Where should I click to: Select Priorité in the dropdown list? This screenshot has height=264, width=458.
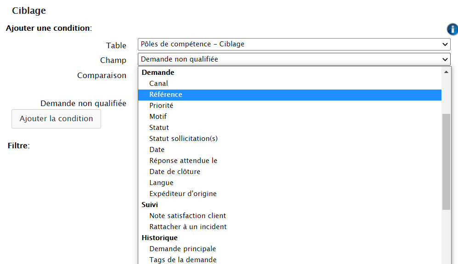click(161, 106)
